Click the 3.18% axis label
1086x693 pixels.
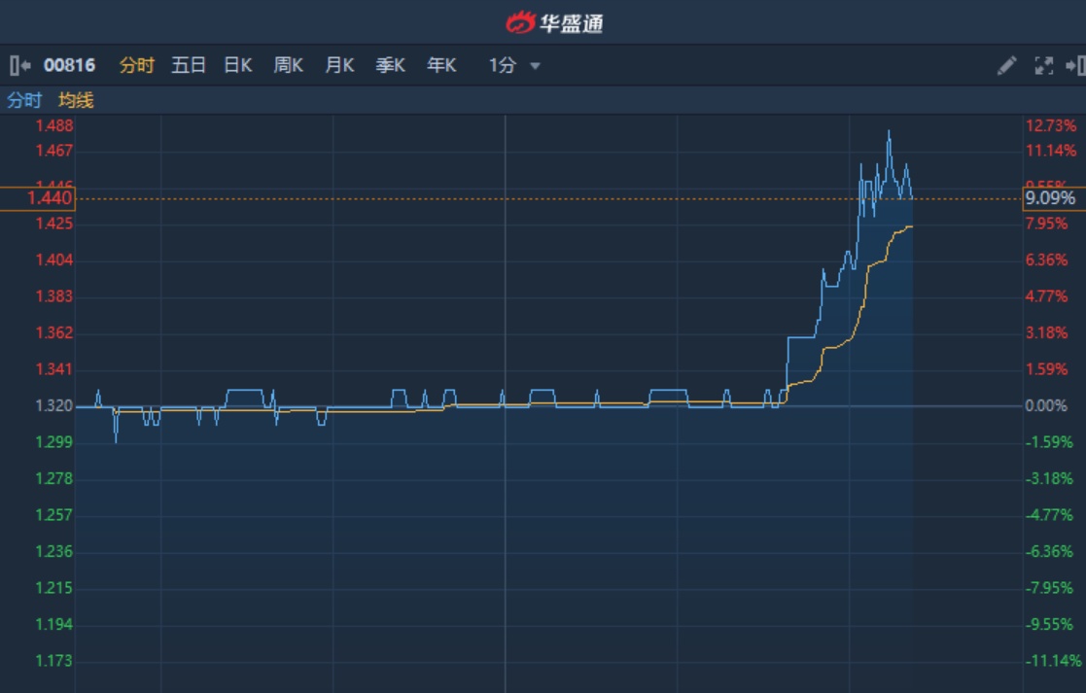click(x=1046, y=333)
